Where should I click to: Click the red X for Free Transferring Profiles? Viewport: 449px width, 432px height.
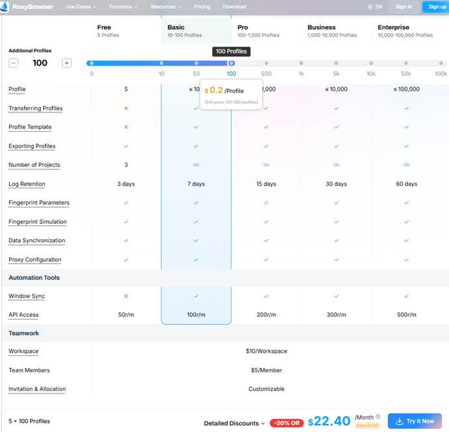(126, 108)
